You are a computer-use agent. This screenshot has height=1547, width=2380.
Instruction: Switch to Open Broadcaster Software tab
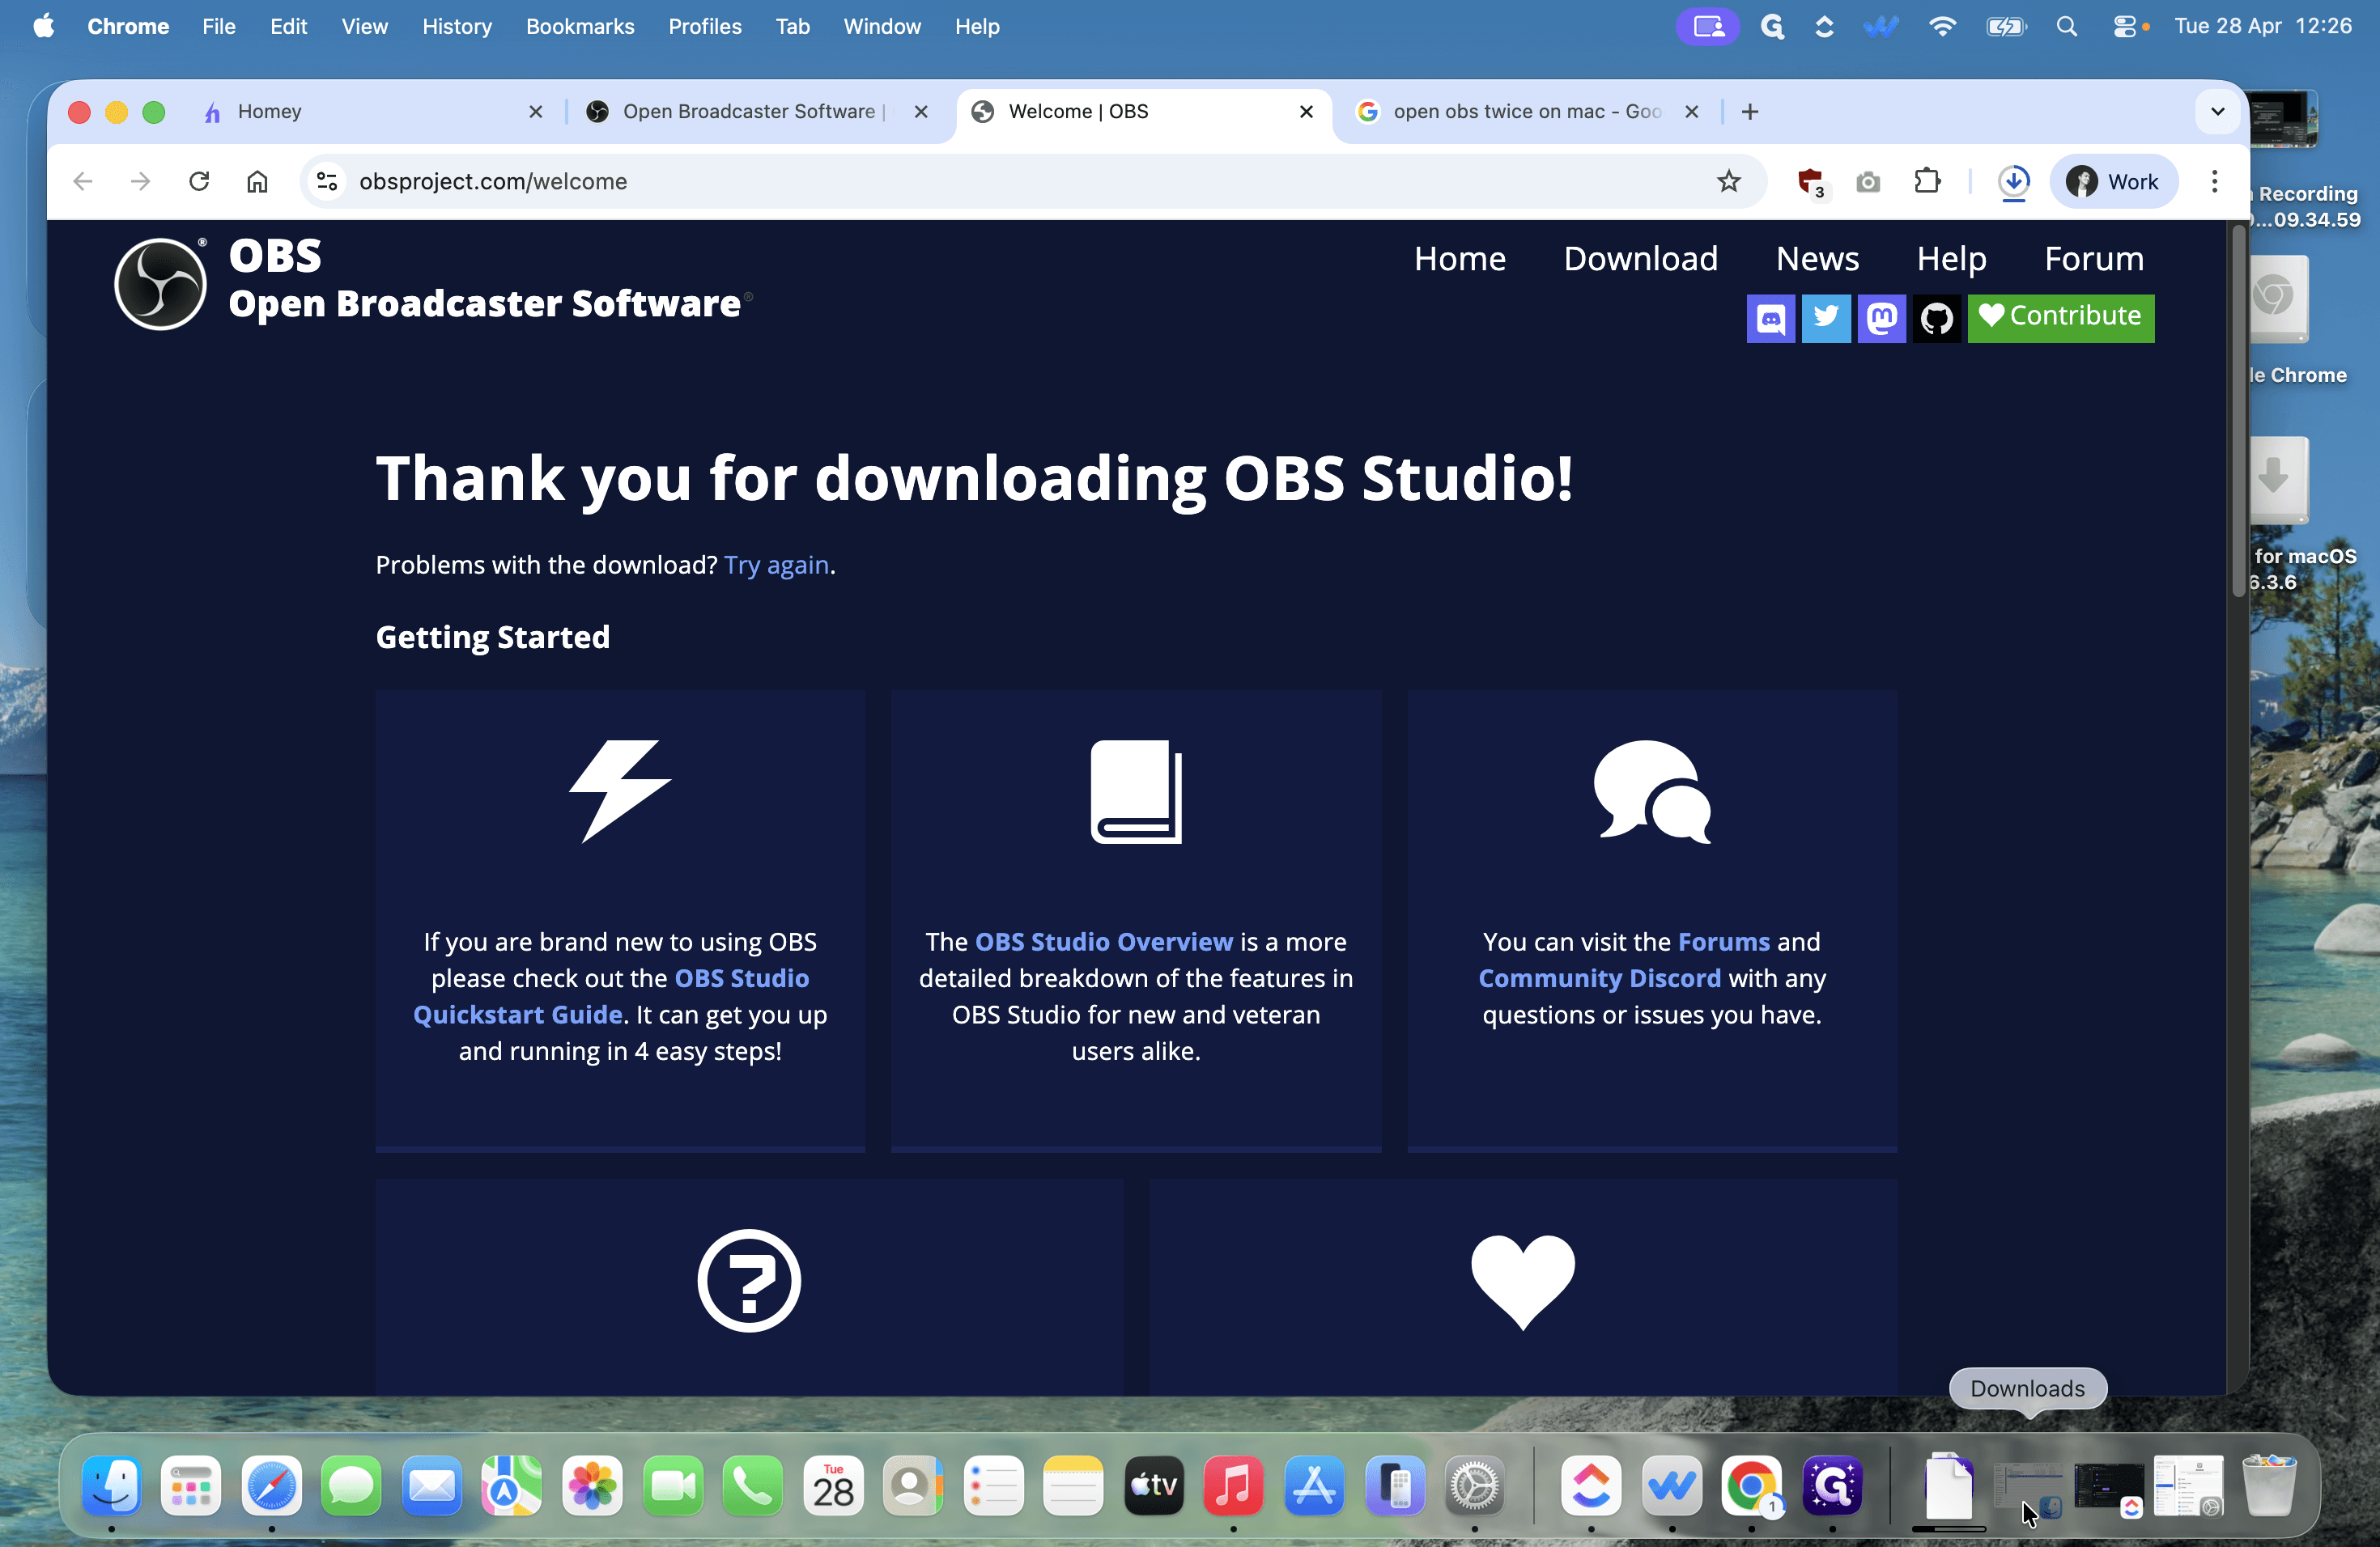(x=758, y=111)
